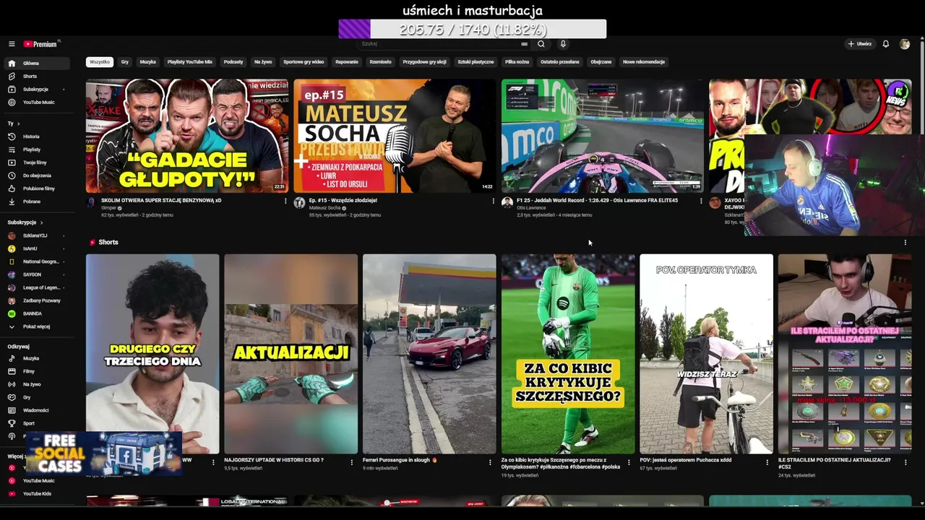Select the Piłka nożna filter chip
925x520 pixels.
(517, 62)
